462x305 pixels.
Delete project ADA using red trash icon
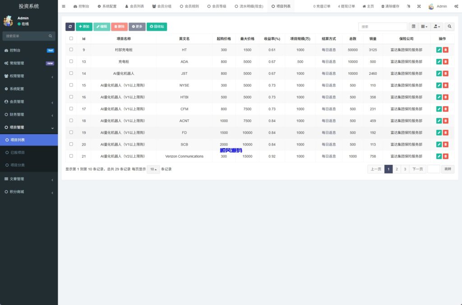tap(445, 62)
